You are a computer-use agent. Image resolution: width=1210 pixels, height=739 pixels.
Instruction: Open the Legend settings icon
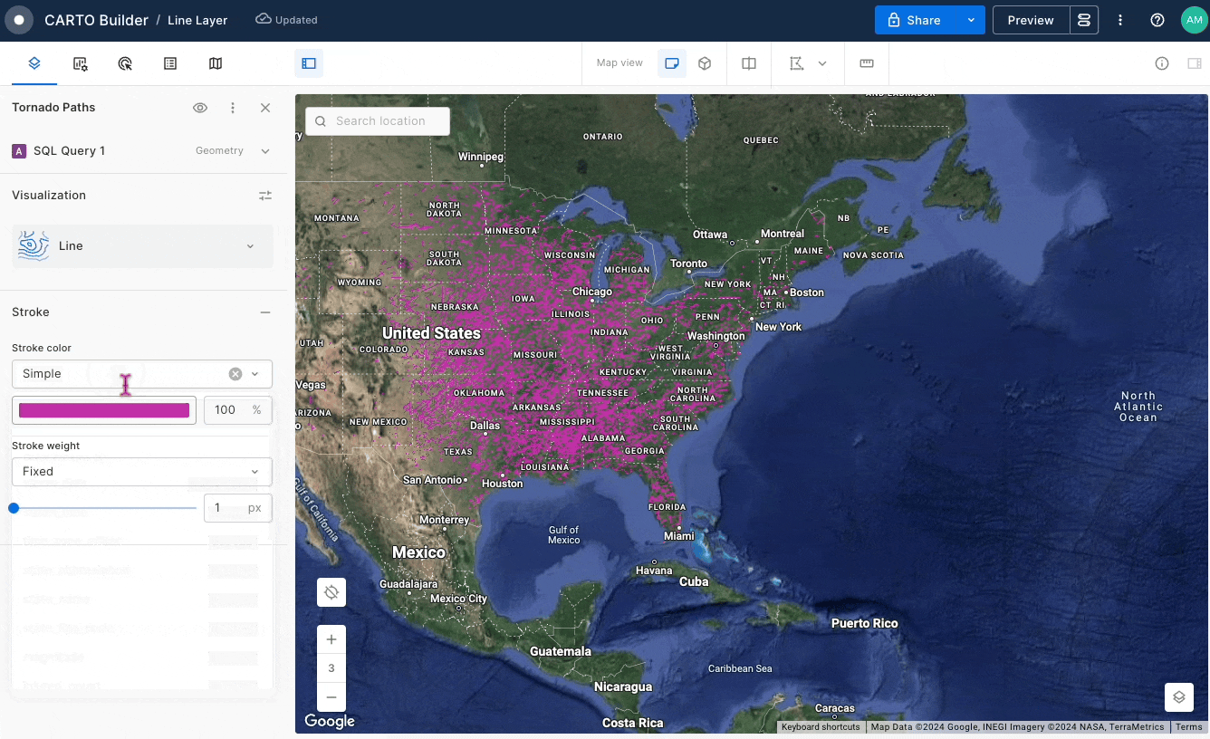tap(170, 63)
